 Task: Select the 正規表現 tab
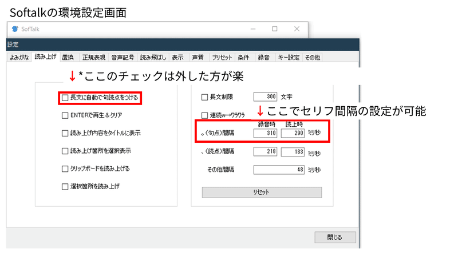(x=93, y=58)
